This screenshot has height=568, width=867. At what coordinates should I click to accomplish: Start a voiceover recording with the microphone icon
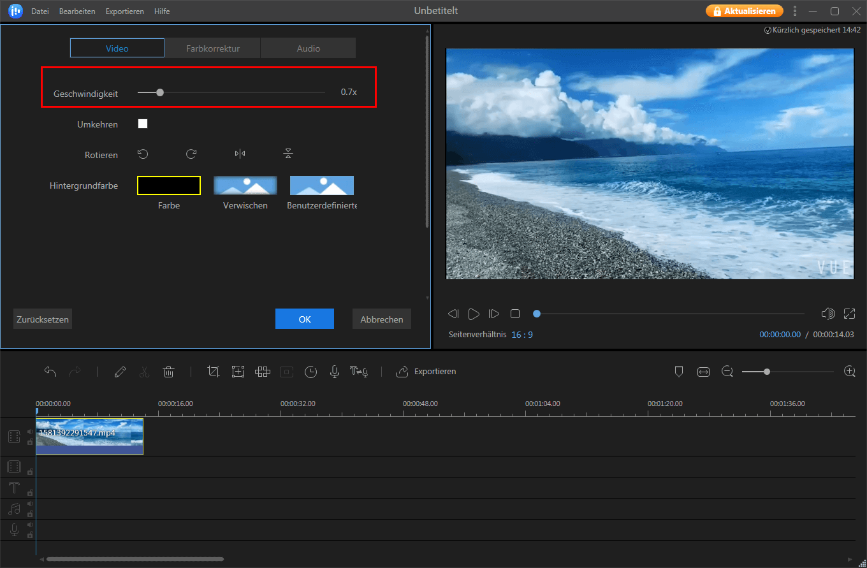click(334, 371)
